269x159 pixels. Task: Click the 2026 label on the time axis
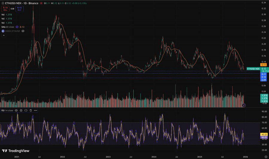[x=245, y=157]
